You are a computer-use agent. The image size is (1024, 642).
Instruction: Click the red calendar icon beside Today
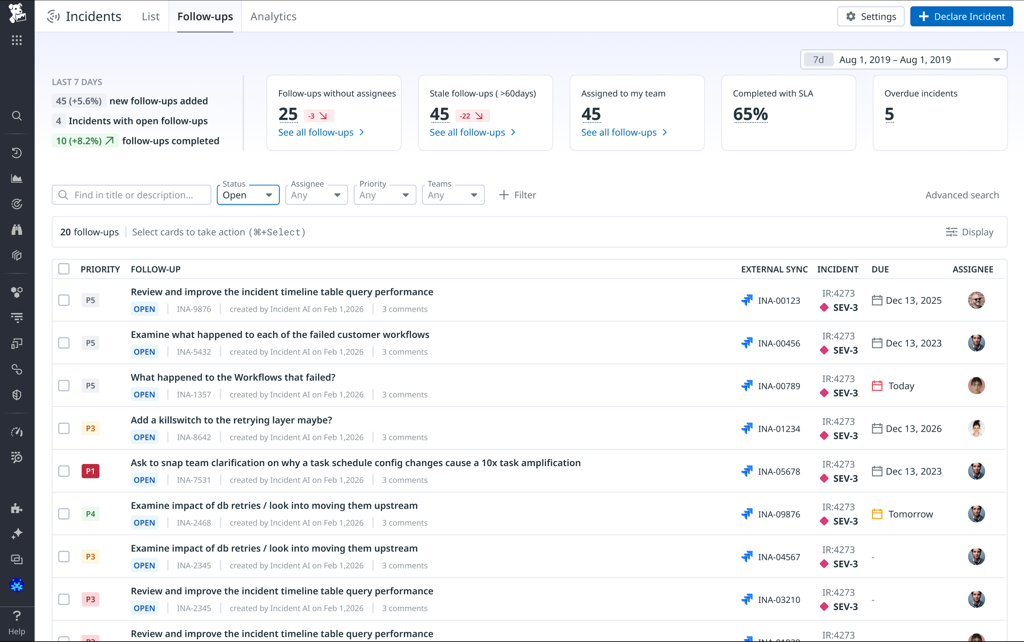click(x=877, y=385)
